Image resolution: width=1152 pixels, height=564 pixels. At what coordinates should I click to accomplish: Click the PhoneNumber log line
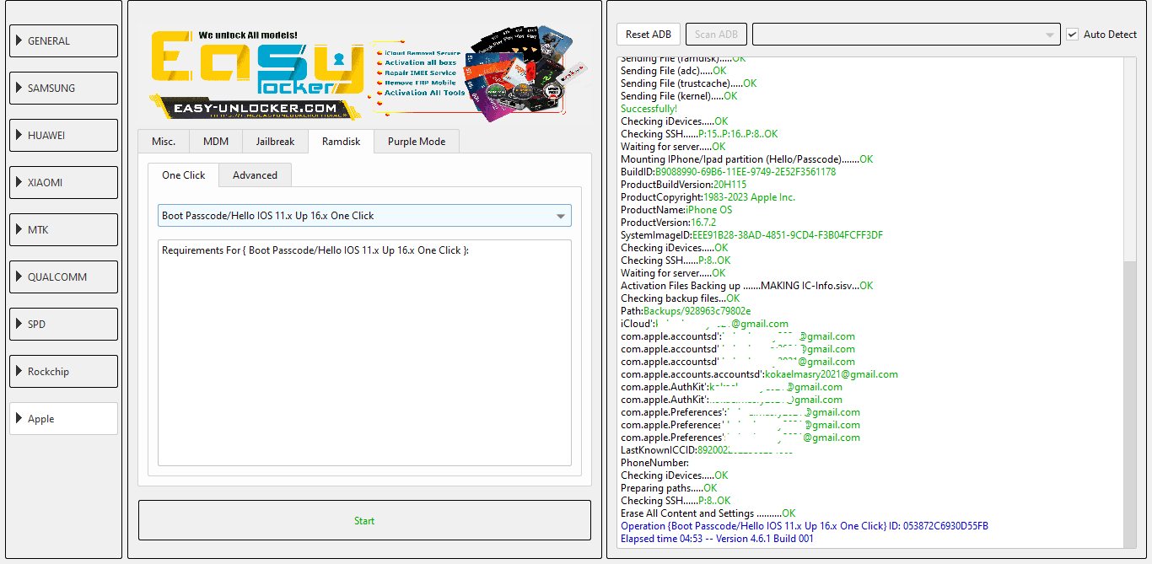(654, 463)
